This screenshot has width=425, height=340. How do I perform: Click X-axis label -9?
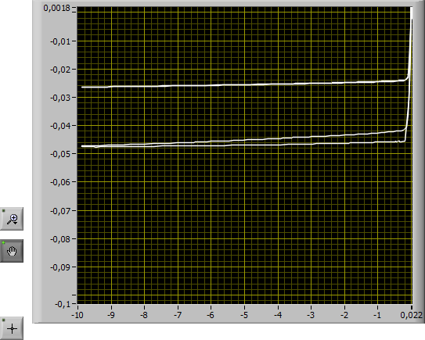pyautogui.click(x=111, y=315)
